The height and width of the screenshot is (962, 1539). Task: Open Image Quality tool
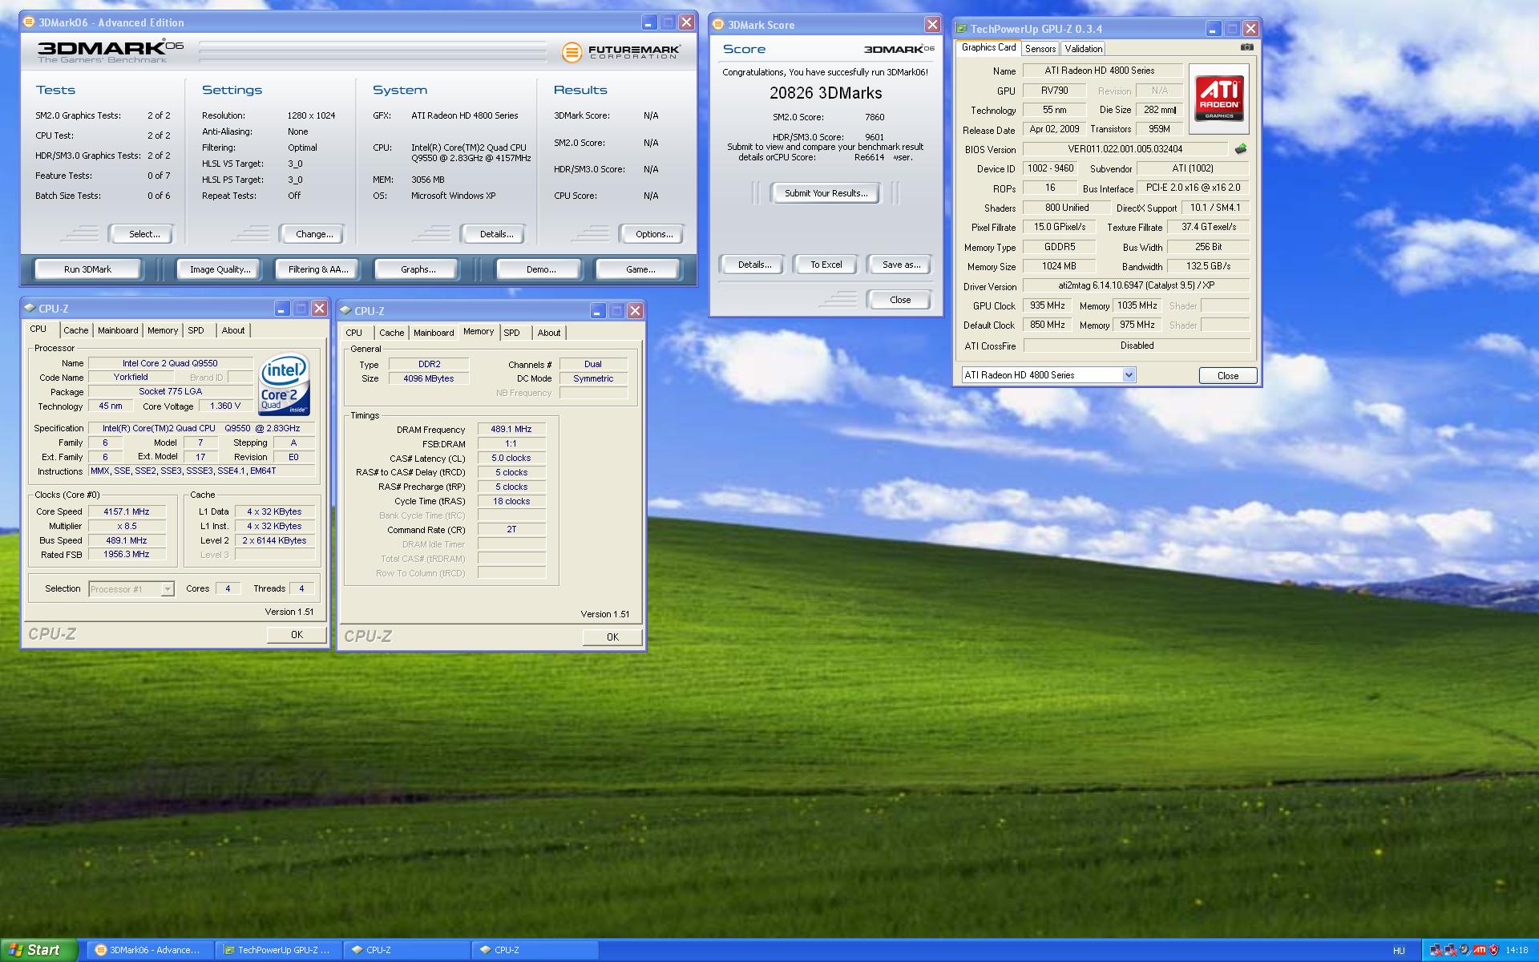pos(220,269)
